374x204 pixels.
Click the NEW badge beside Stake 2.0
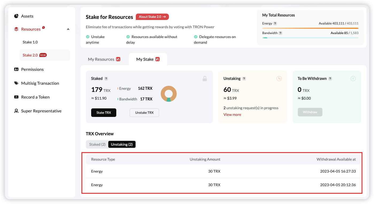[x=43, y=55]
